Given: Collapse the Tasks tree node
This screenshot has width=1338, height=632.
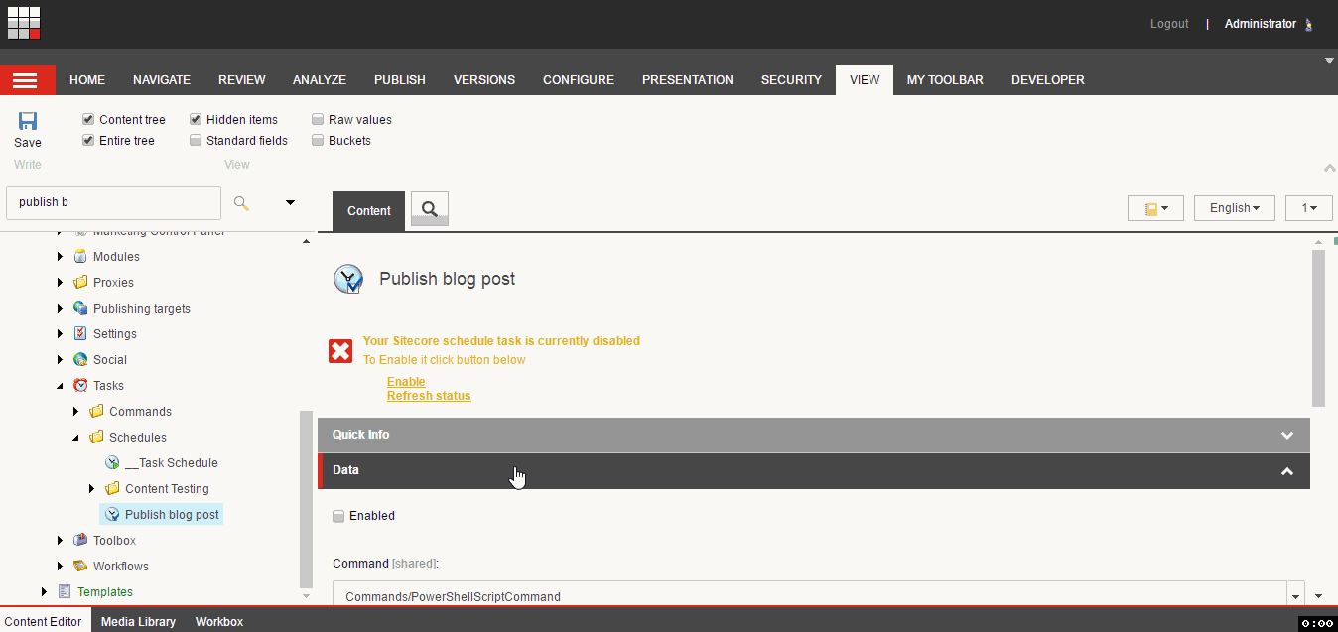Looking at the screenshot, I should (x=61, y=386).
